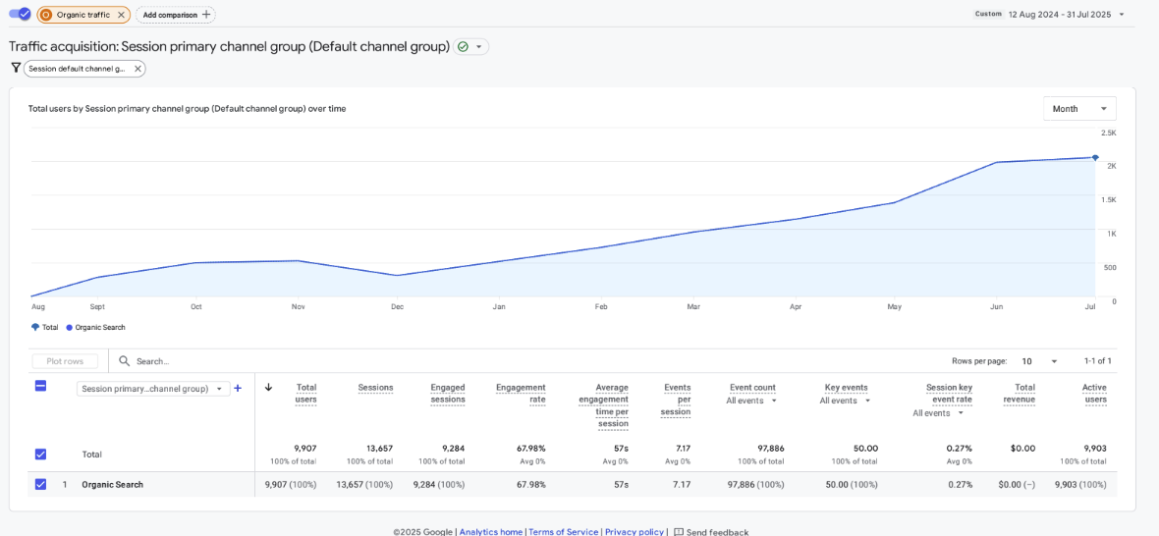
Task: Open the date range picker dropdown
Action: 1122,15
